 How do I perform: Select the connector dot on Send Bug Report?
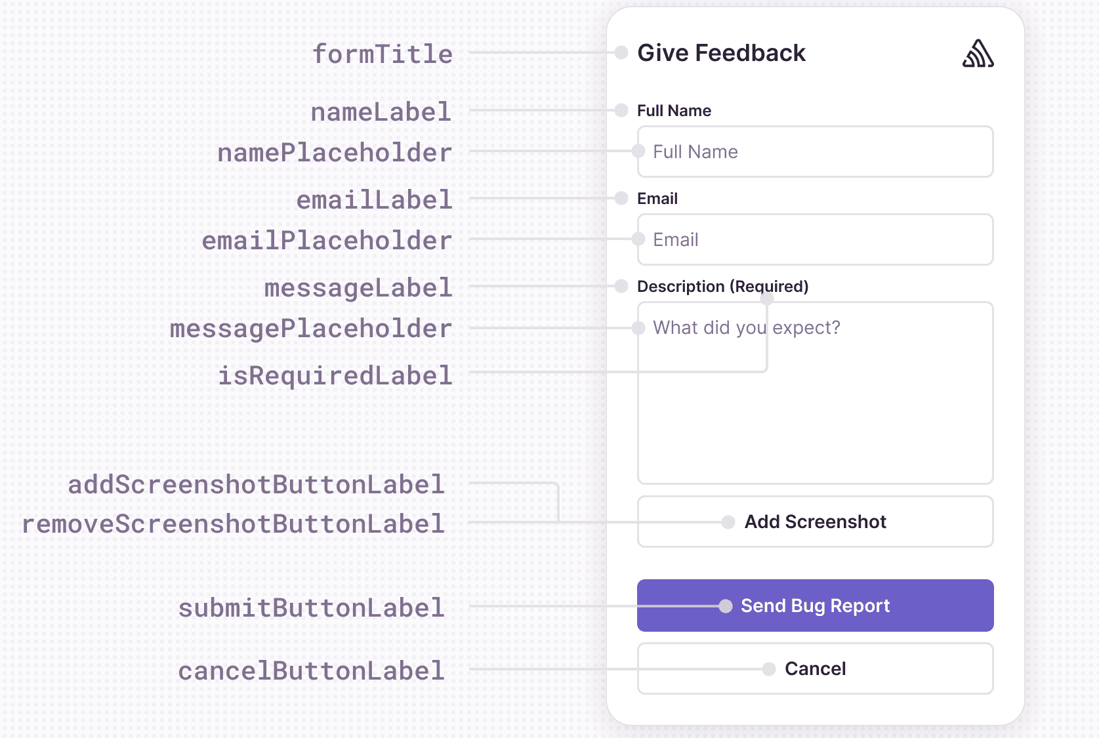coord(726,607)
